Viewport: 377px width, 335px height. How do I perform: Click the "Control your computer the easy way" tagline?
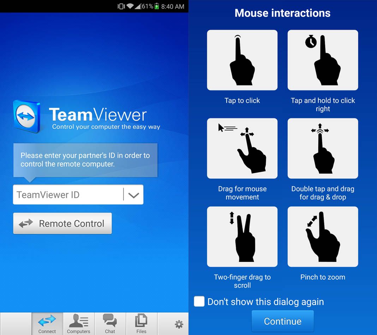(106, 127)
